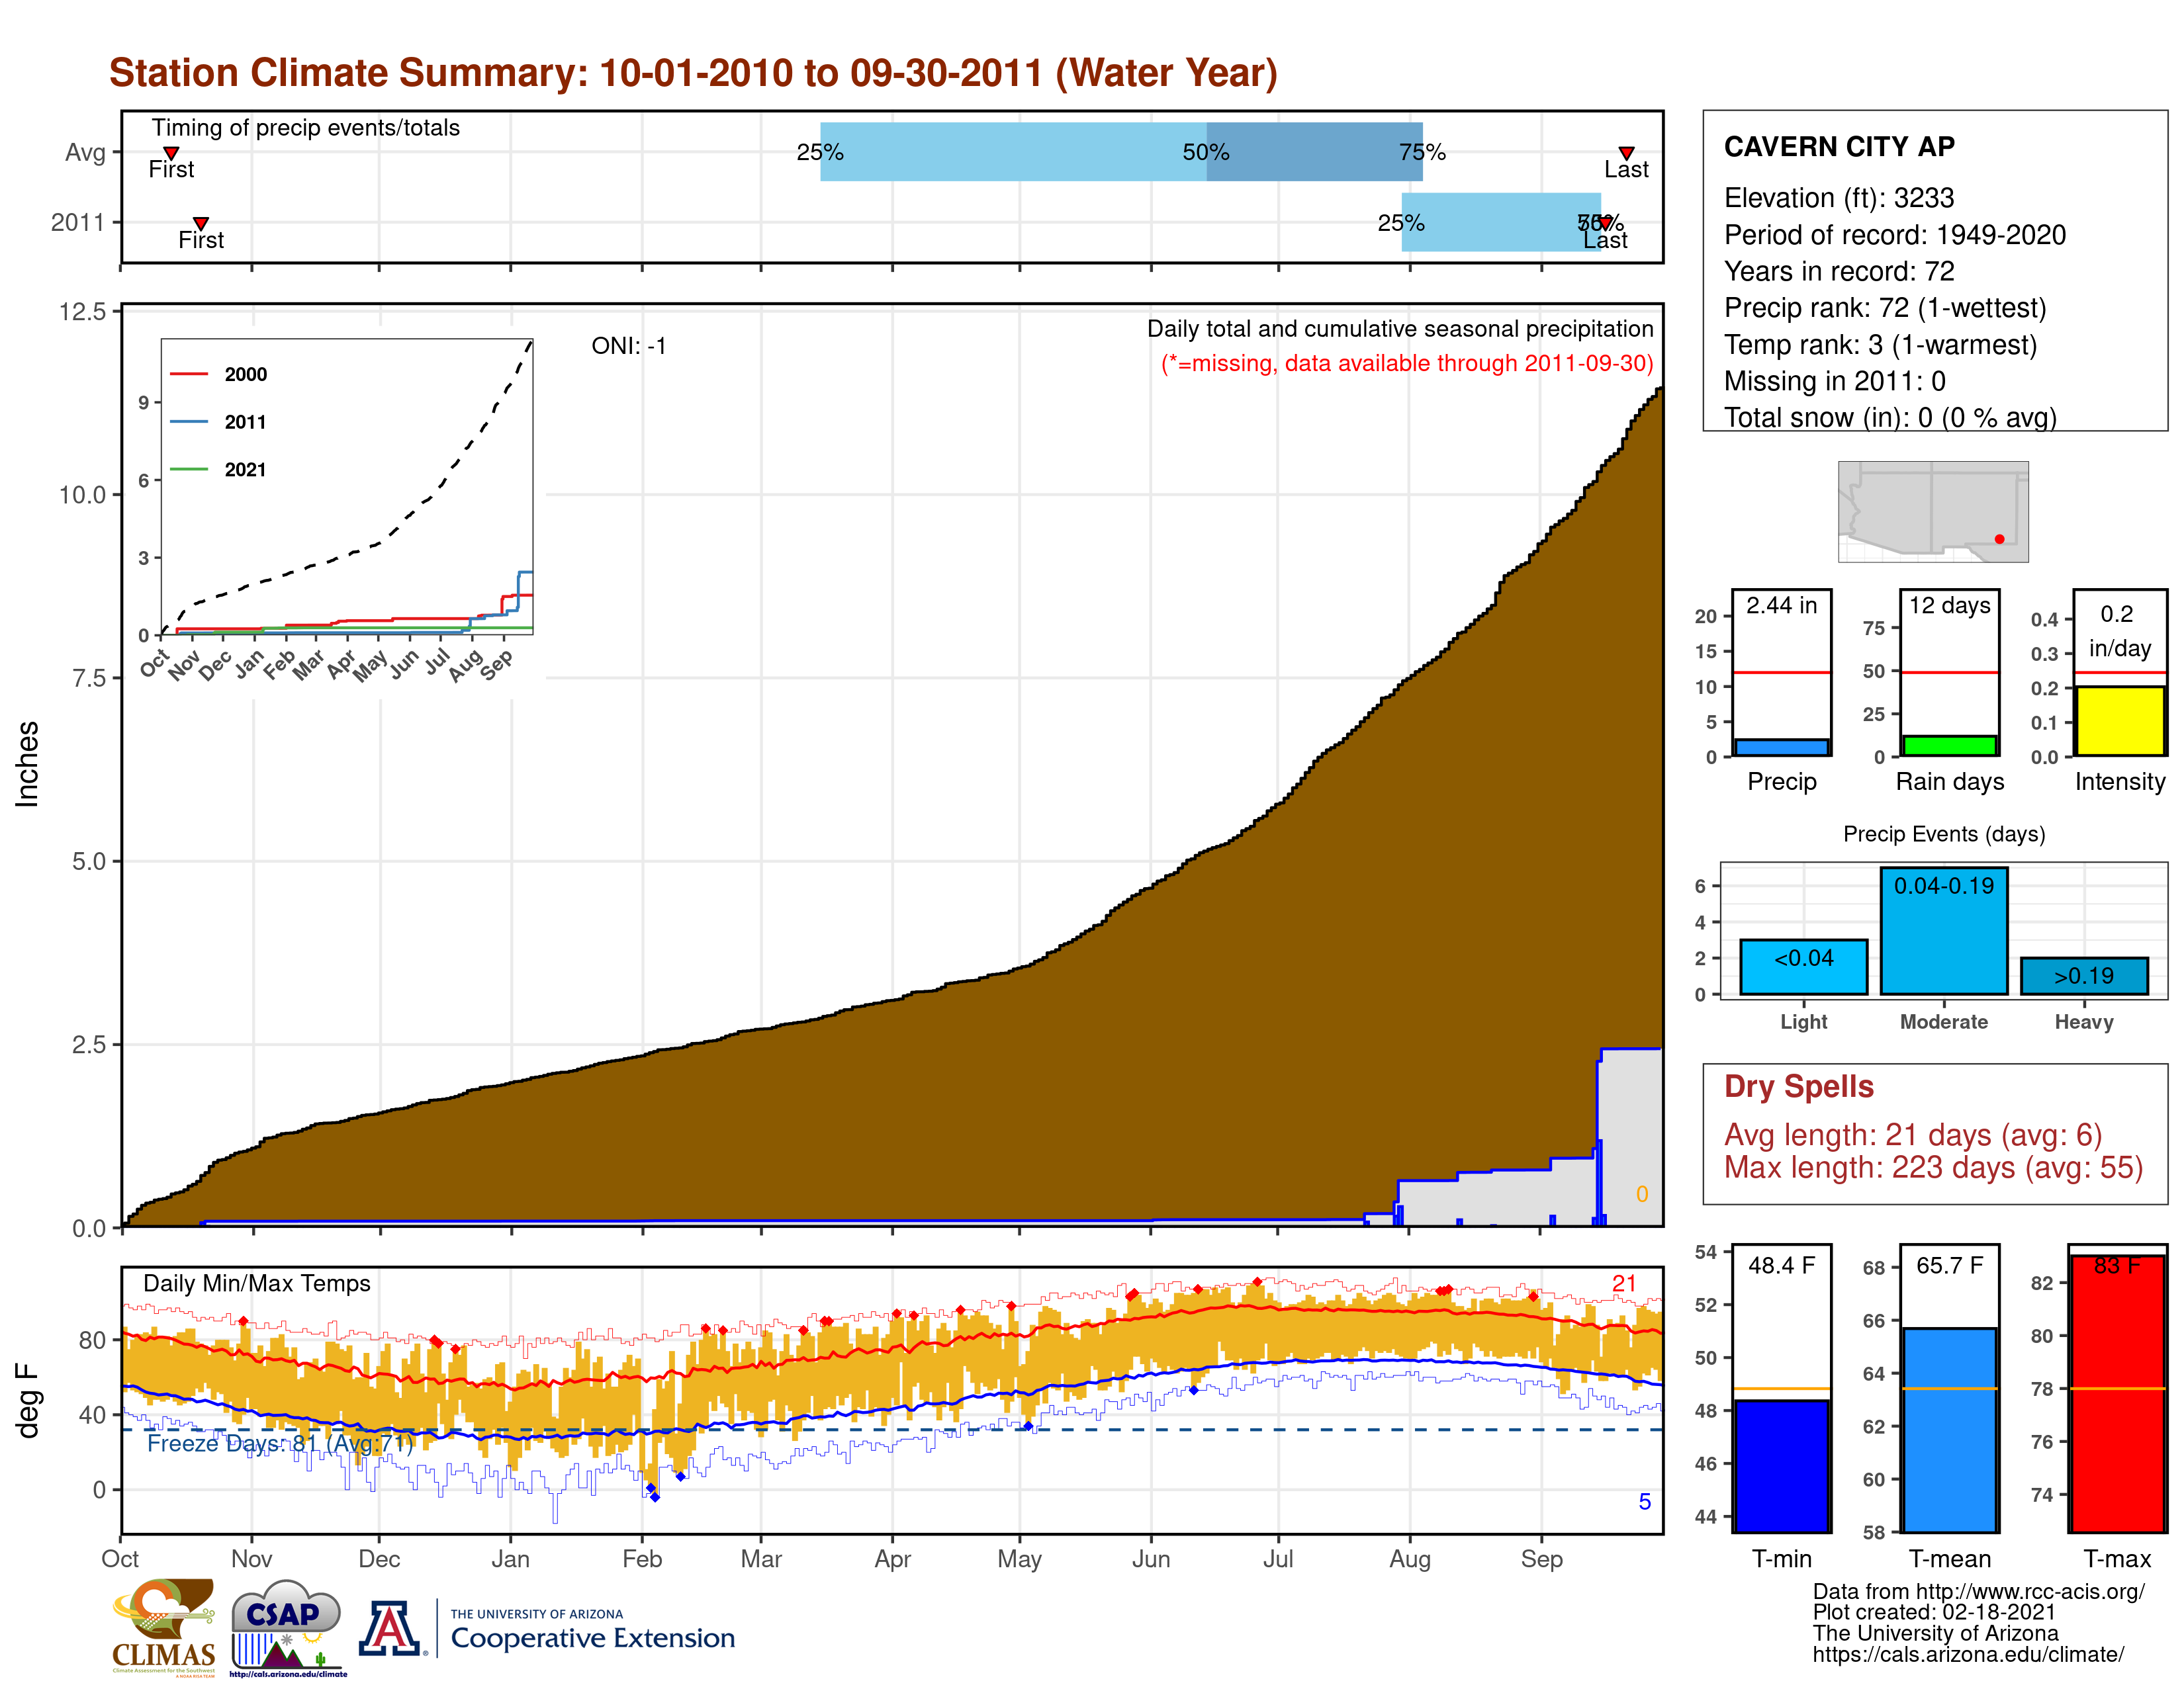Click the rcc-acis.org data source line

(x=1978, y=1591)
